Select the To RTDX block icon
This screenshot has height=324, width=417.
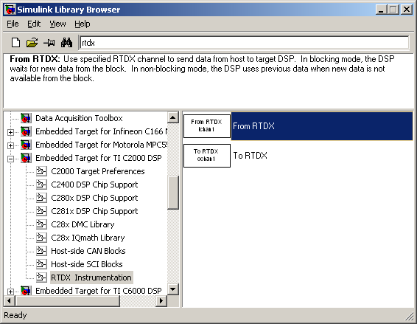207,156
